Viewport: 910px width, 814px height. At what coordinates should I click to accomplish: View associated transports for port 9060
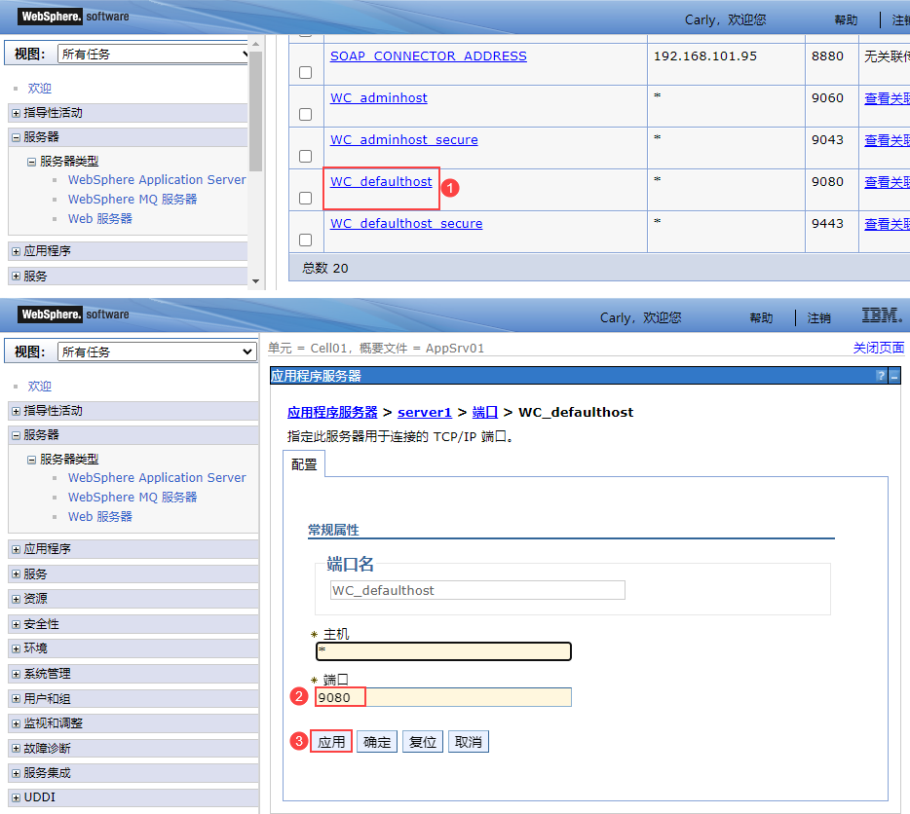tap(887, 98)
